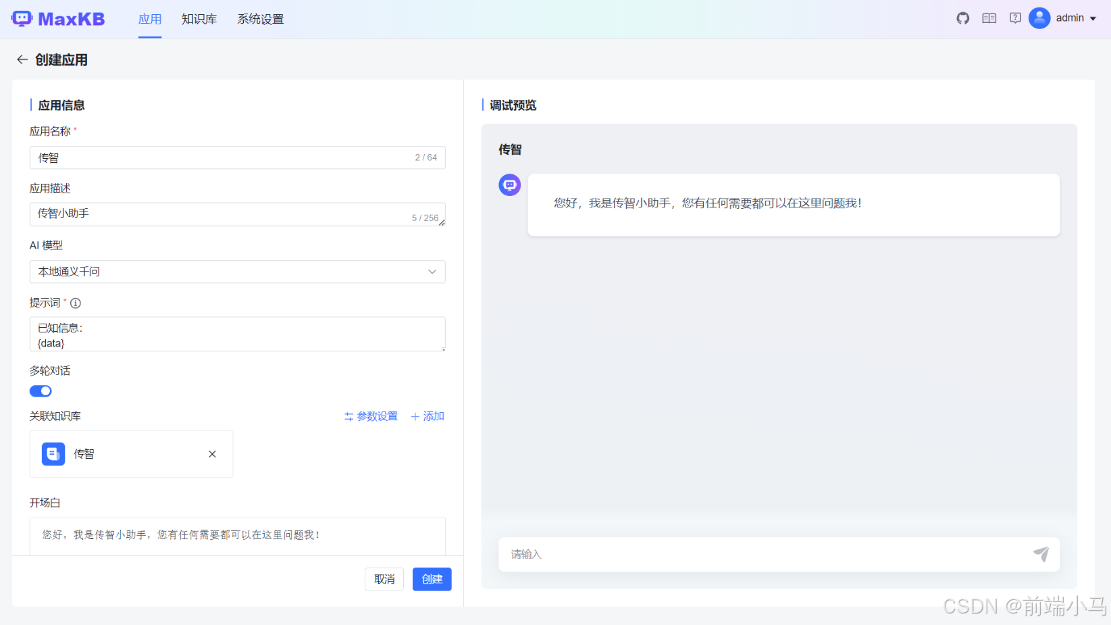1111x625 pixels.
Task: Switch to the 应用 tab
Action: pyautogui.click(x=150, y=19)
